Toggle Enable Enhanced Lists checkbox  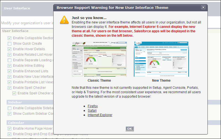[x=10, y=71]
